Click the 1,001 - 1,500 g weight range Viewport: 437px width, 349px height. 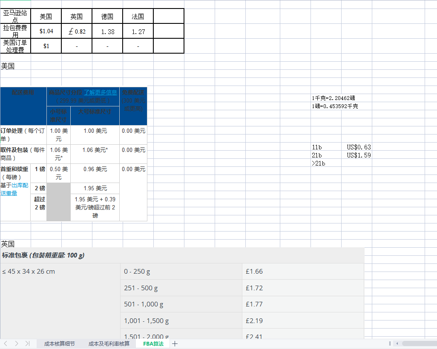point(147,320)
